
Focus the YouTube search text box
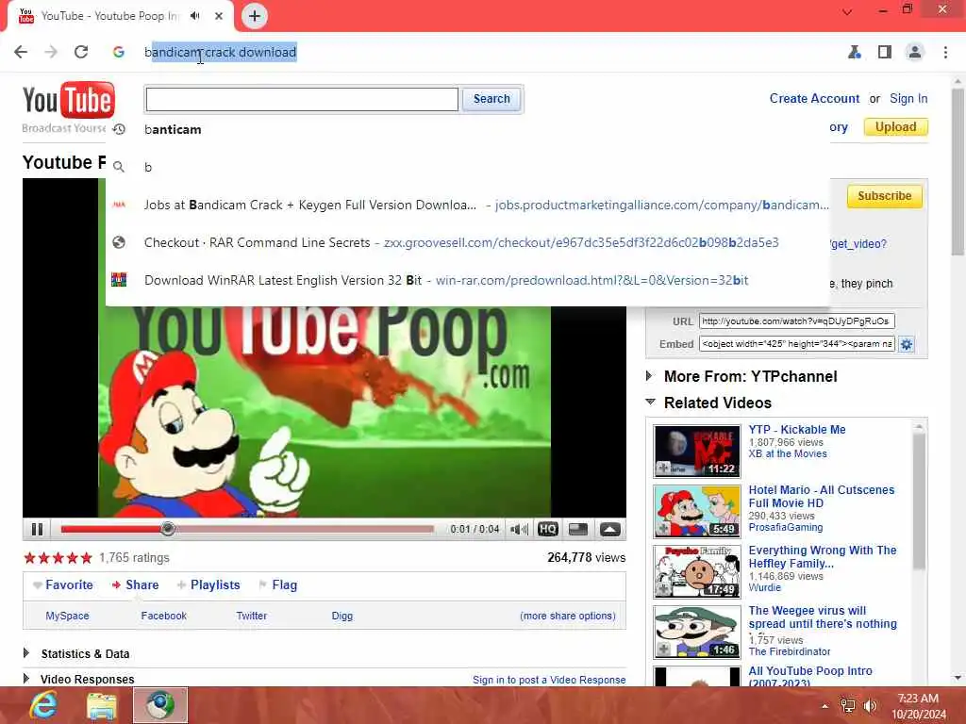(302, 99)
